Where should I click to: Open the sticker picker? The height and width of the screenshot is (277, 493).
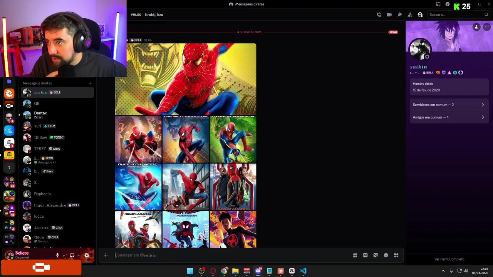(376, 255)
